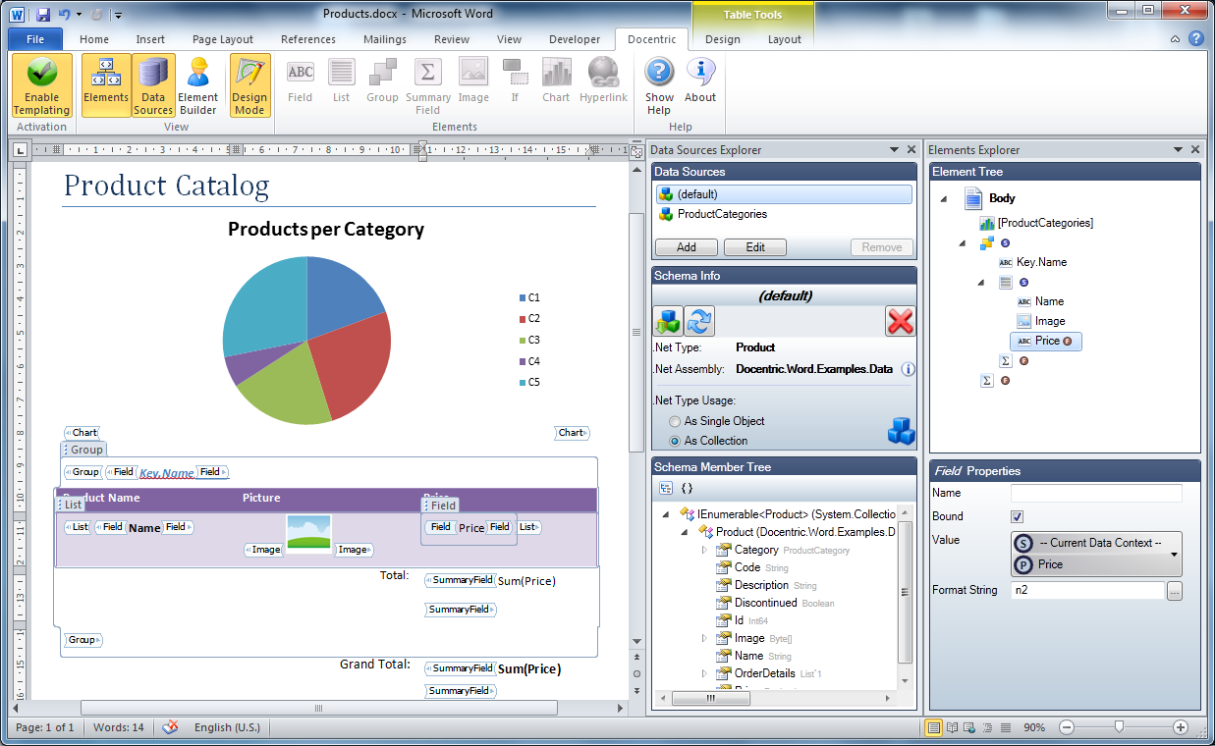
Task: Open the Table Tools Design tab
Action: coord(723,39)
